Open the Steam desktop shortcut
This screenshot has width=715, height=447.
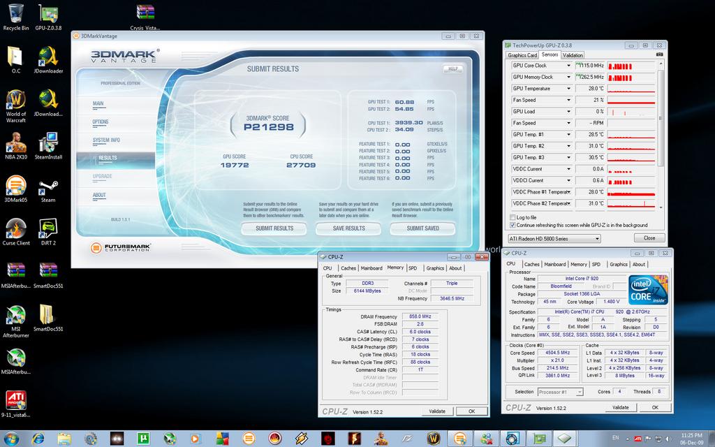pos(48,189)
